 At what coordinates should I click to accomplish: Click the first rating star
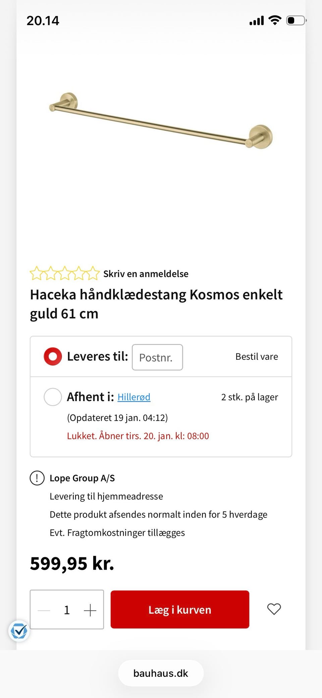point(36,273)
